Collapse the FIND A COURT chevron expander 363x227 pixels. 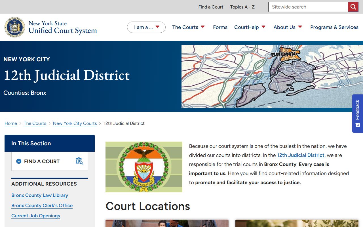point(19,161)
